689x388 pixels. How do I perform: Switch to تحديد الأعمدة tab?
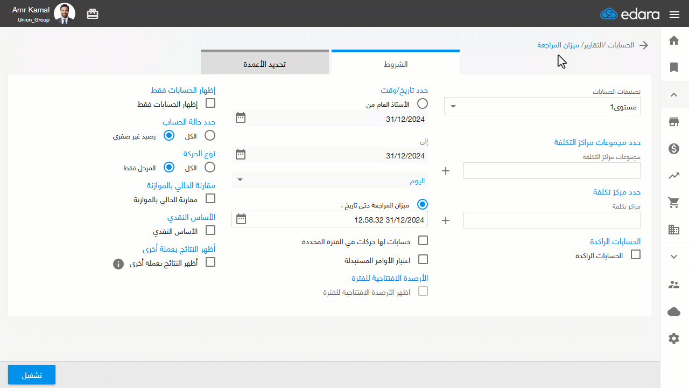265,63
